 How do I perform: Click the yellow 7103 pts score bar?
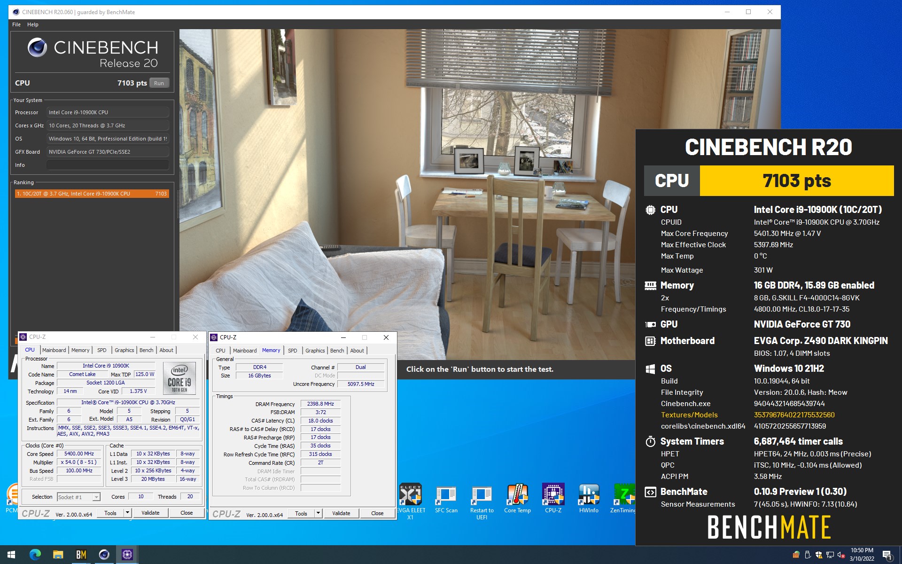pyautogui.click(x=797, y=180)
